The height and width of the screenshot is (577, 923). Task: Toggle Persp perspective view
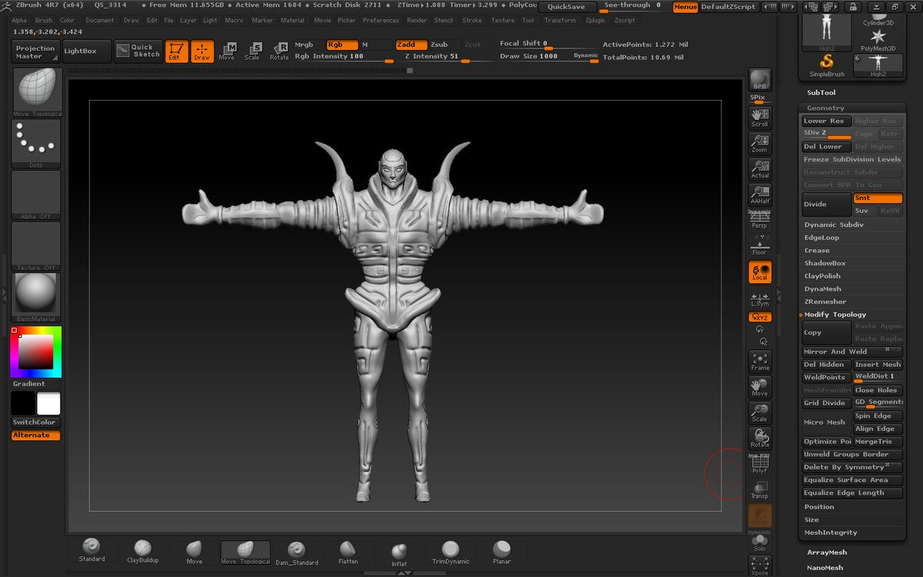759,220
